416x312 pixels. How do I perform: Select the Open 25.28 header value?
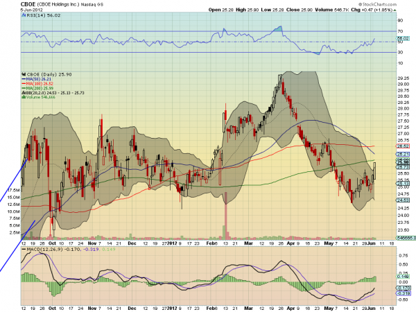(220, 10)
